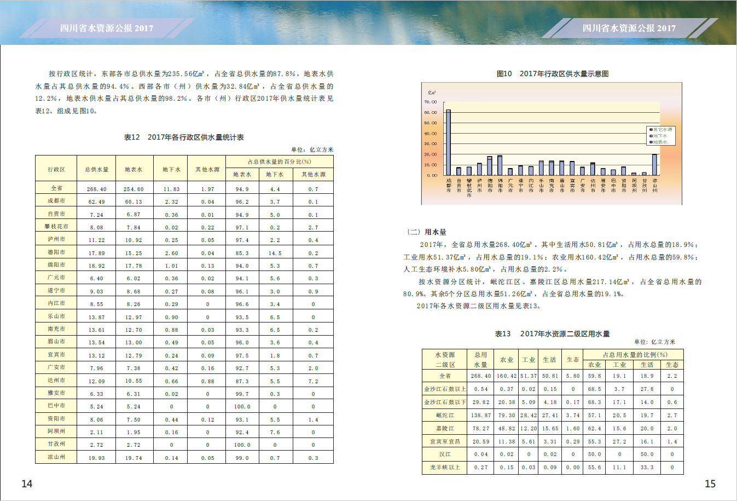
Task: Click the section heading (二) 用水量
Action: click(x=426, y=232)
